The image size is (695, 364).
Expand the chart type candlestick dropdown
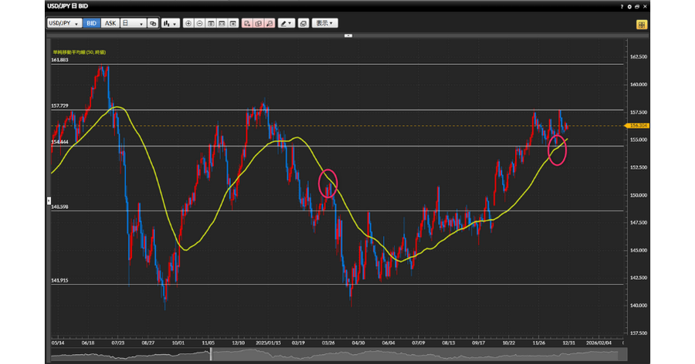click(x=170, y=23)
